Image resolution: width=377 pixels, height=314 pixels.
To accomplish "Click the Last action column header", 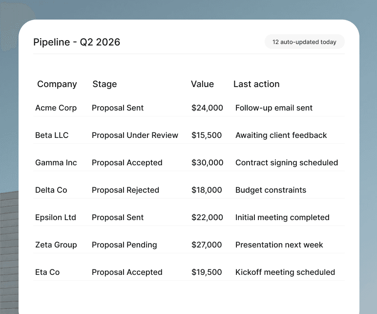I will pos(256,84).
